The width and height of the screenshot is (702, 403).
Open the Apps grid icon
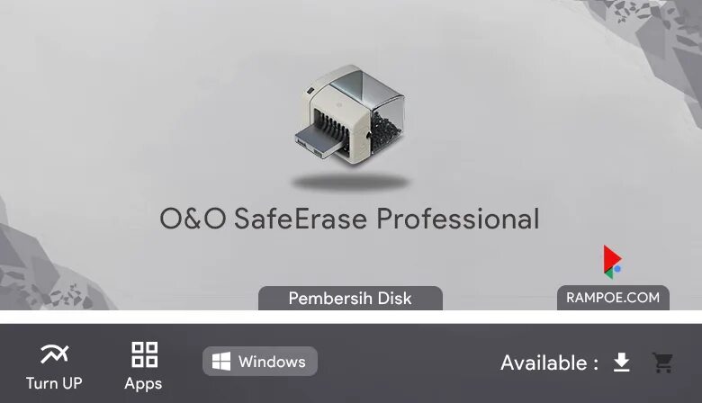pos(144,354)
